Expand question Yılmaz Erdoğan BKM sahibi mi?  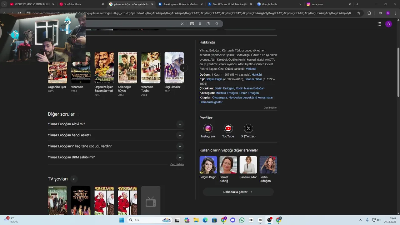coord(116,157)
